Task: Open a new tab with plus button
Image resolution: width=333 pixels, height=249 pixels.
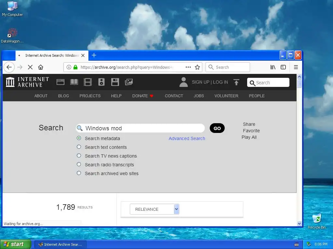Action: (x=94, y=55)
